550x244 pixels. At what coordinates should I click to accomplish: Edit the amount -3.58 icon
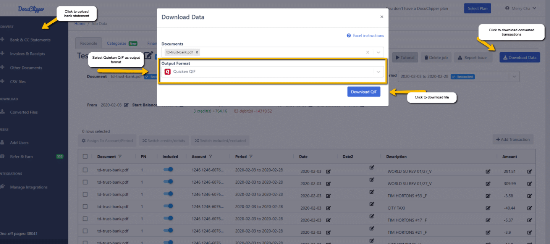tap(530, 196)
